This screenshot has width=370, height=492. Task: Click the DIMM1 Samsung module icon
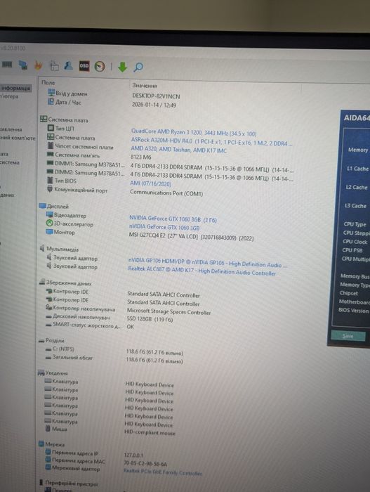(x=50, y=163)
